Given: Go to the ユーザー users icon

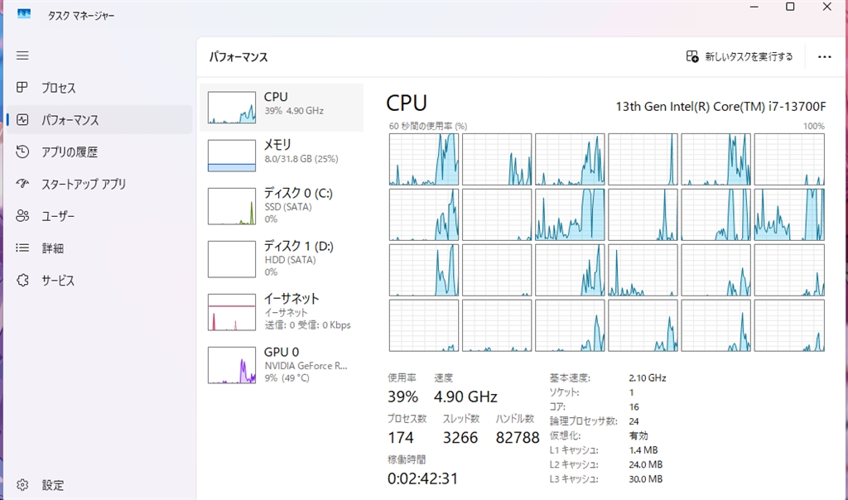Looking at the screenshot, I should tap(23, 216).
